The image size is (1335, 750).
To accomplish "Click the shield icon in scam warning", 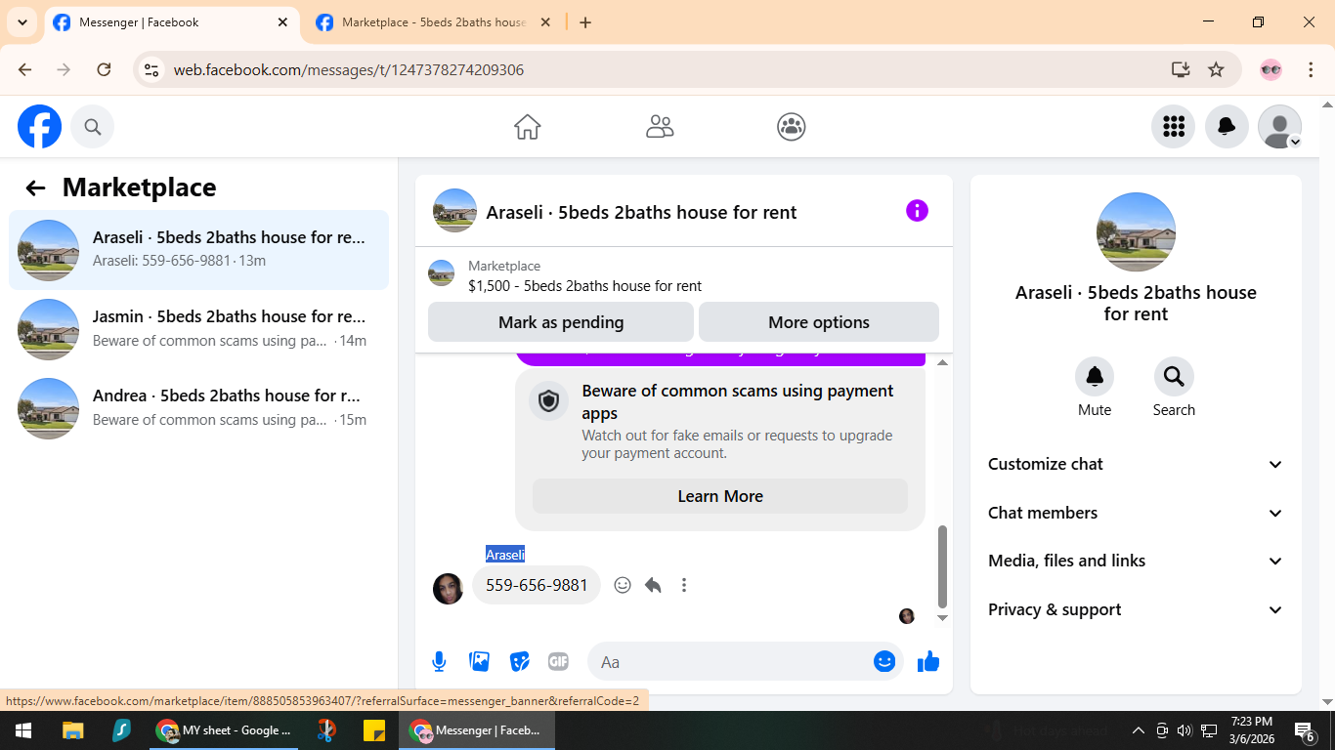I will (x=548, y=401).
